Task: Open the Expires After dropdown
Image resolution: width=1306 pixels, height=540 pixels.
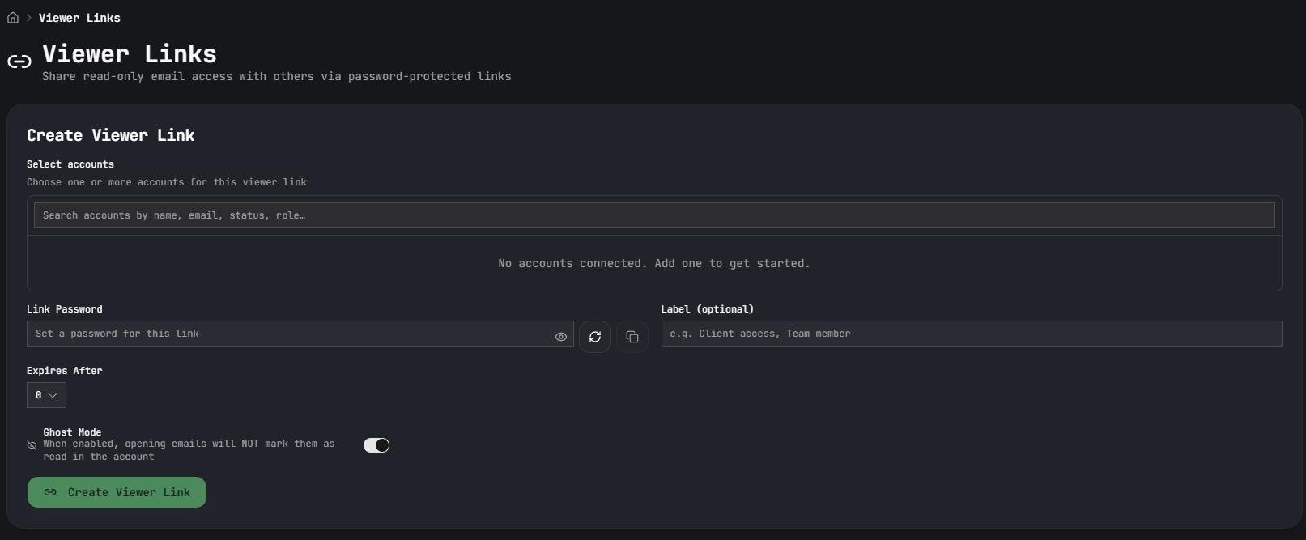Action: point(46,395)
